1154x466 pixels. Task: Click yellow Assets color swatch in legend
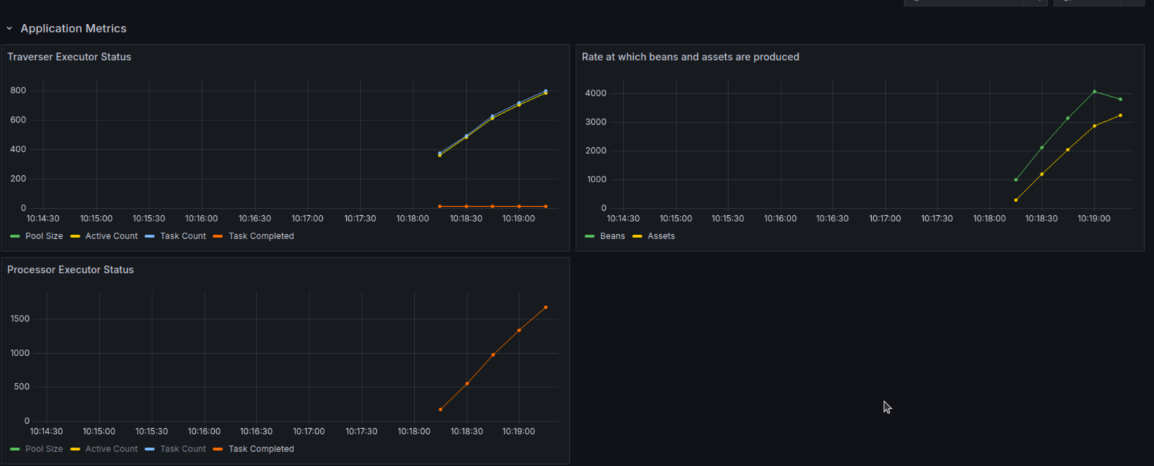point(637,236)
